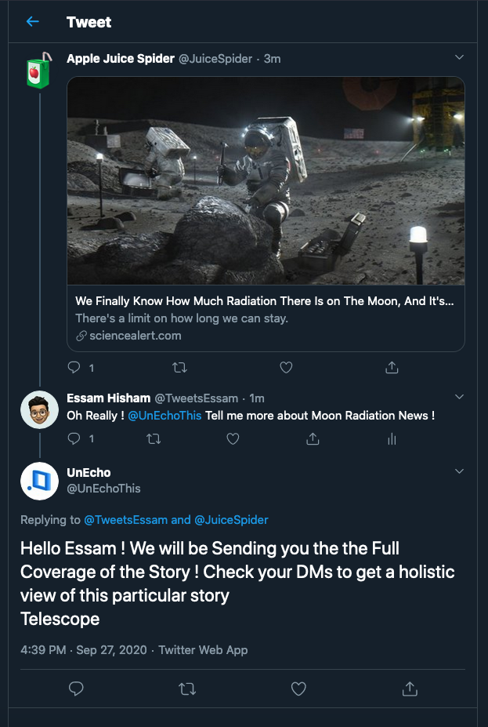Share Apple Juice Spider's tweet
488x727 pixels.
click(x=392, y=367)
